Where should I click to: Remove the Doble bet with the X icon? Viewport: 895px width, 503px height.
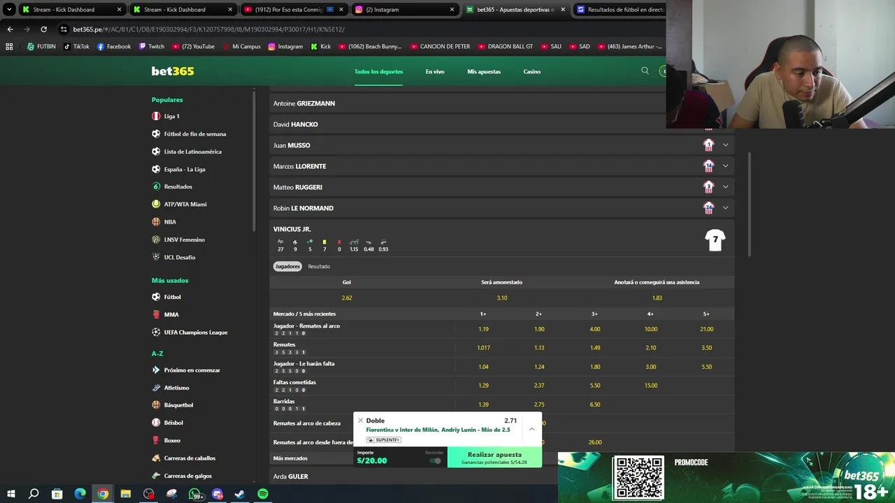[360, 421]
